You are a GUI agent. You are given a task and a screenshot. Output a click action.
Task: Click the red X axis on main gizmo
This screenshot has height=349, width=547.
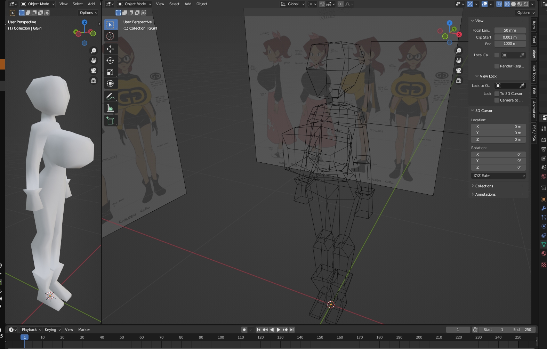tap(459, 34)
